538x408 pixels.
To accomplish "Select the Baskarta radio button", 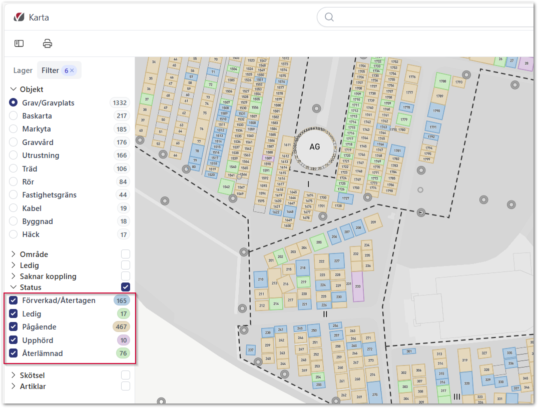I will pos(14,116).
